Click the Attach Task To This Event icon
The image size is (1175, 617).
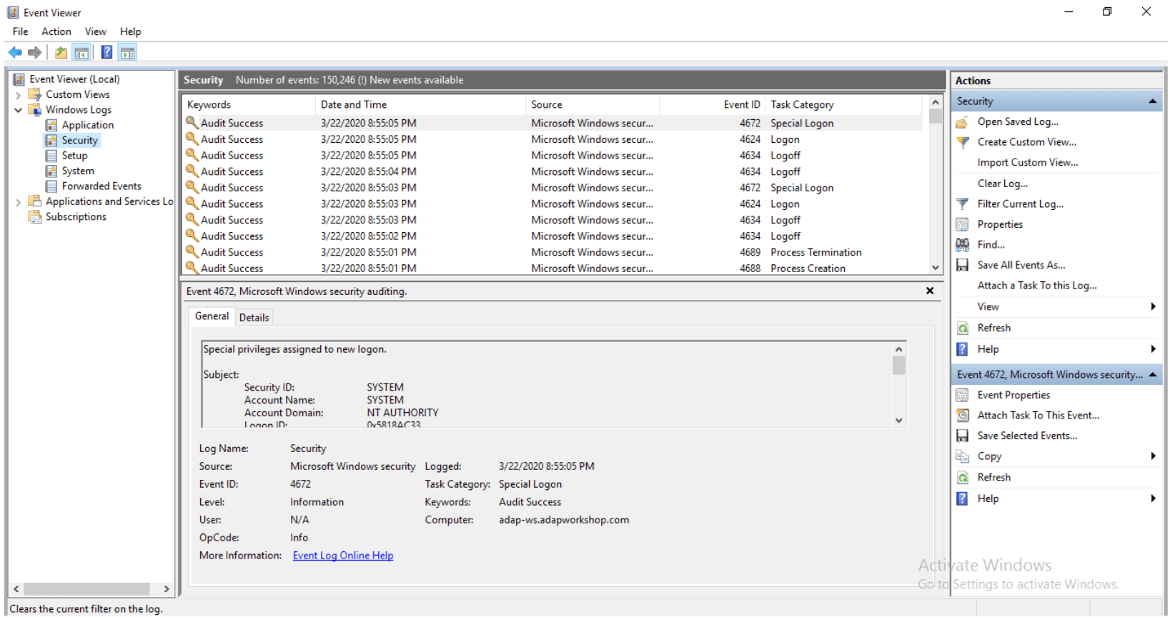click(x=962, y=415)
